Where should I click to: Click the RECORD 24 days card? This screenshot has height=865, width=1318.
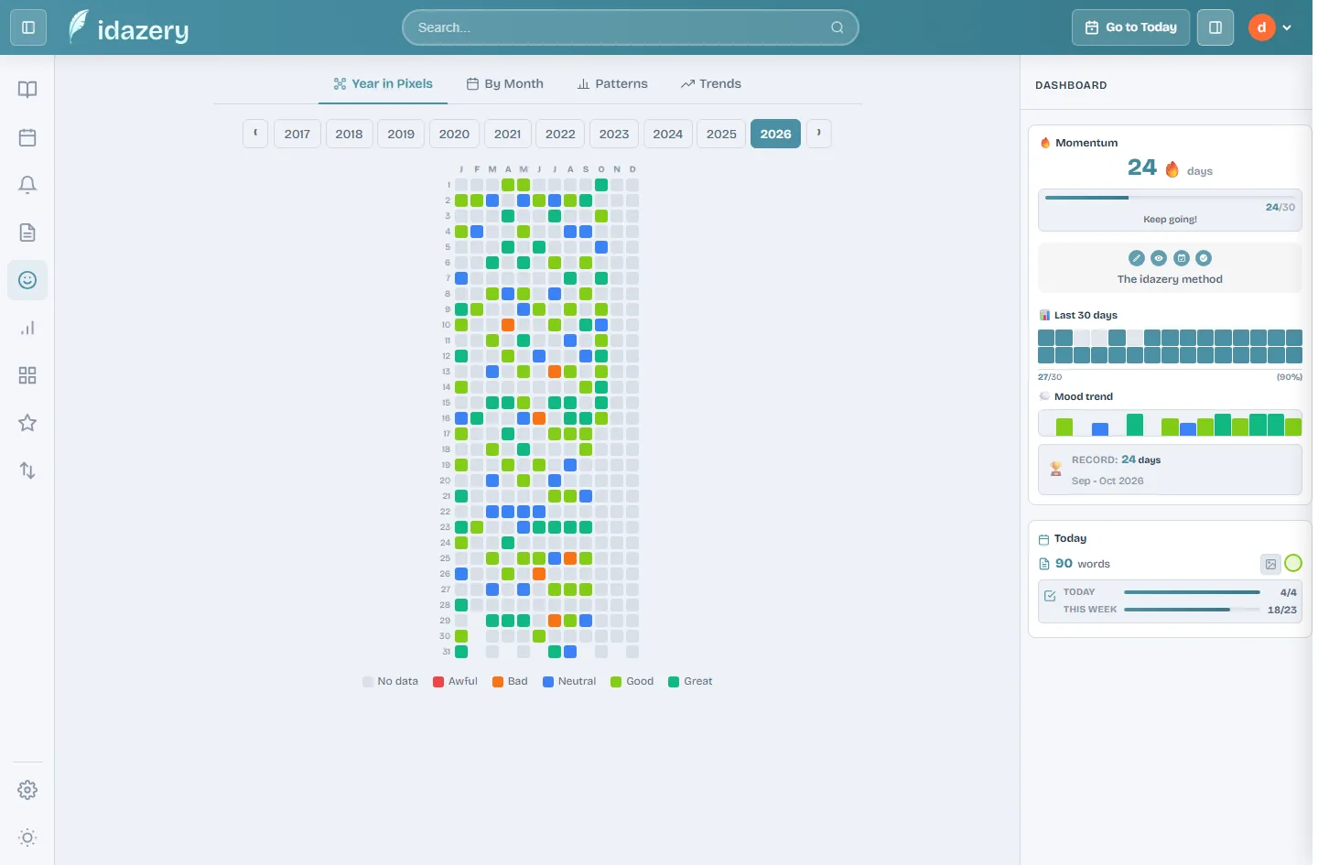(x=1170, y=470)
